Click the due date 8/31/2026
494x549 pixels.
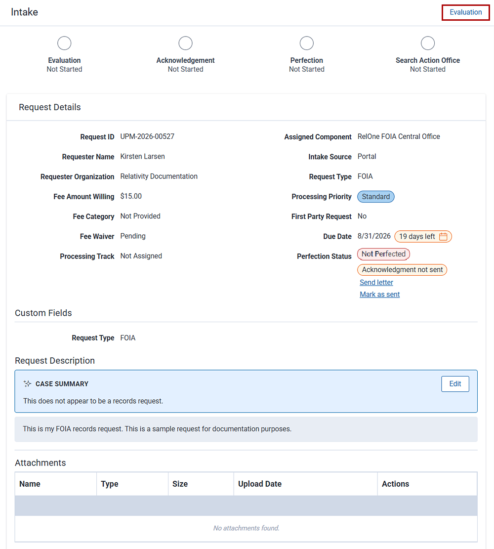(374, 236)
